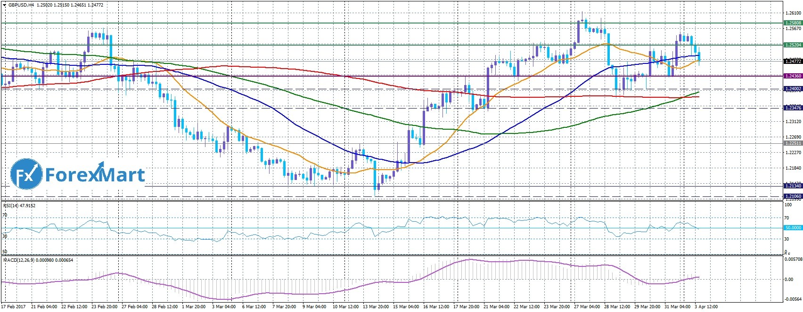Viewport: 803px width, 312px height.
Task: Select the RSI(14) 47.9152 indicator label
Action: tap(19, 205)
